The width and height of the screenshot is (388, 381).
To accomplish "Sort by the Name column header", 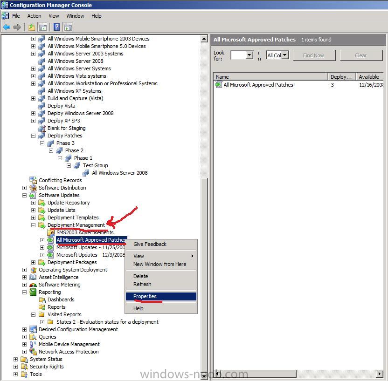I will [270, 76].
